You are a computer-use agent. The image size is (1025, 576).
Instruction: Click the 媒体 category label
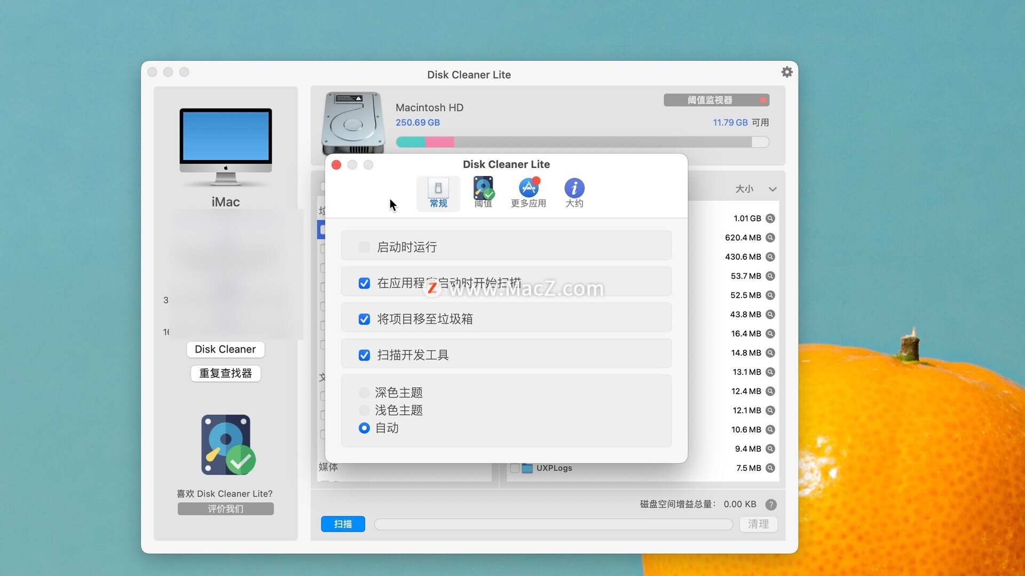[328, 467]
